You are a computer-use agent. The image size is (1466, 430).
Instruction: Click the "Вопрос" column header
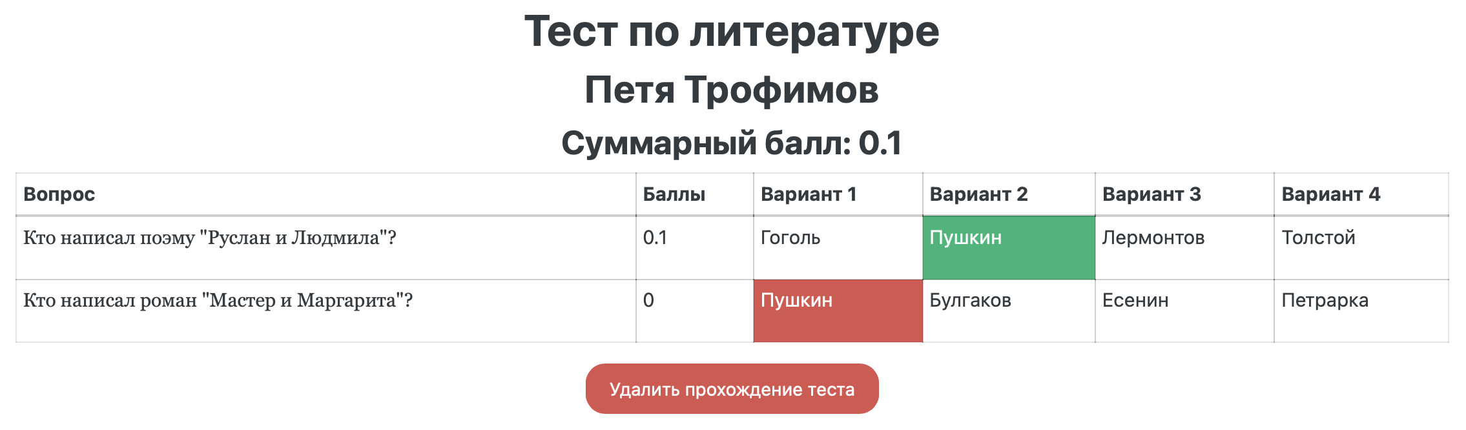point(59,194)
